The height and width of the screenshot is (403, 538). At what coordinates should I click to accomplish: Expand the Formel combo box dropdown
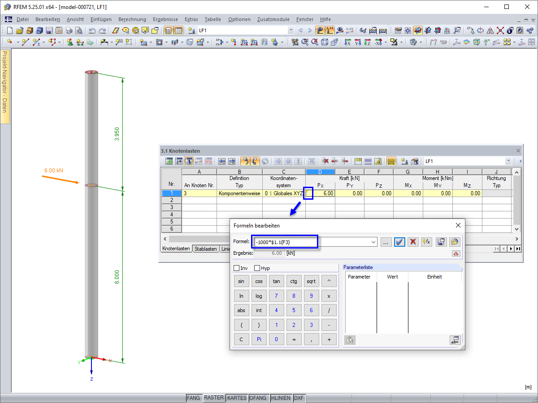point(373,242)
